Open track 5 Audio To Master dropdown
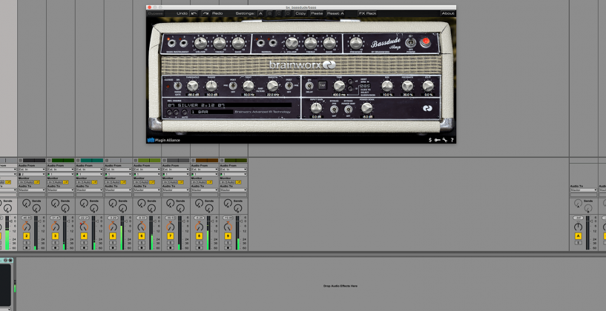The height and width of the screenshot is (311, 606). [x=118, y=190]
